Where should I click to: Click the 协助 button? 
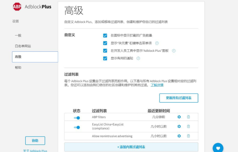pyautogui.click(x=35, y=141)
